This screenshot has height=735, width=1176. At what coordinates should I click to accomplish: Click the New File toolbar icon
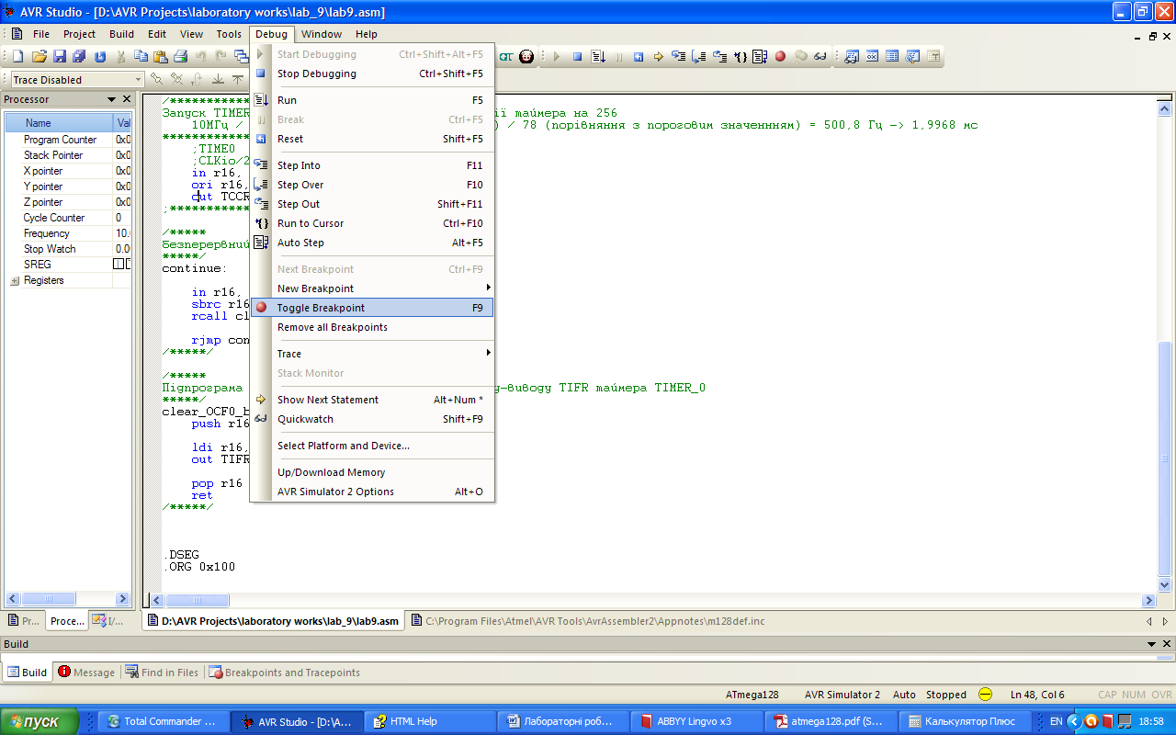17,57
